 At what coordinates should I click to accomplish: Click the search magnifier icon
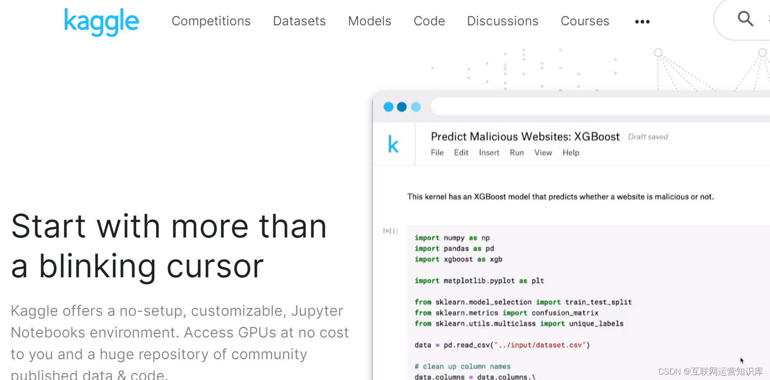(745, 19)
